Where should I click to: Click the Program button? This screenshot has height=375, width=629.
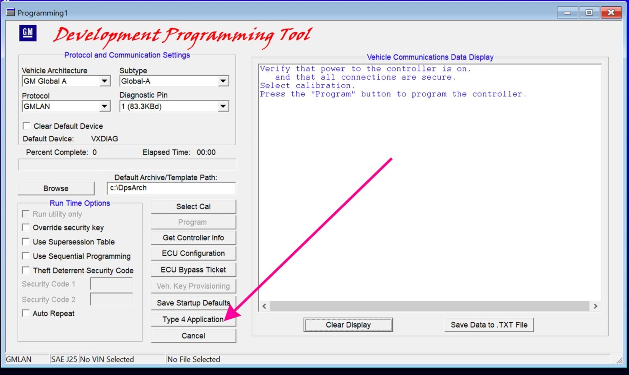[193, 222]
